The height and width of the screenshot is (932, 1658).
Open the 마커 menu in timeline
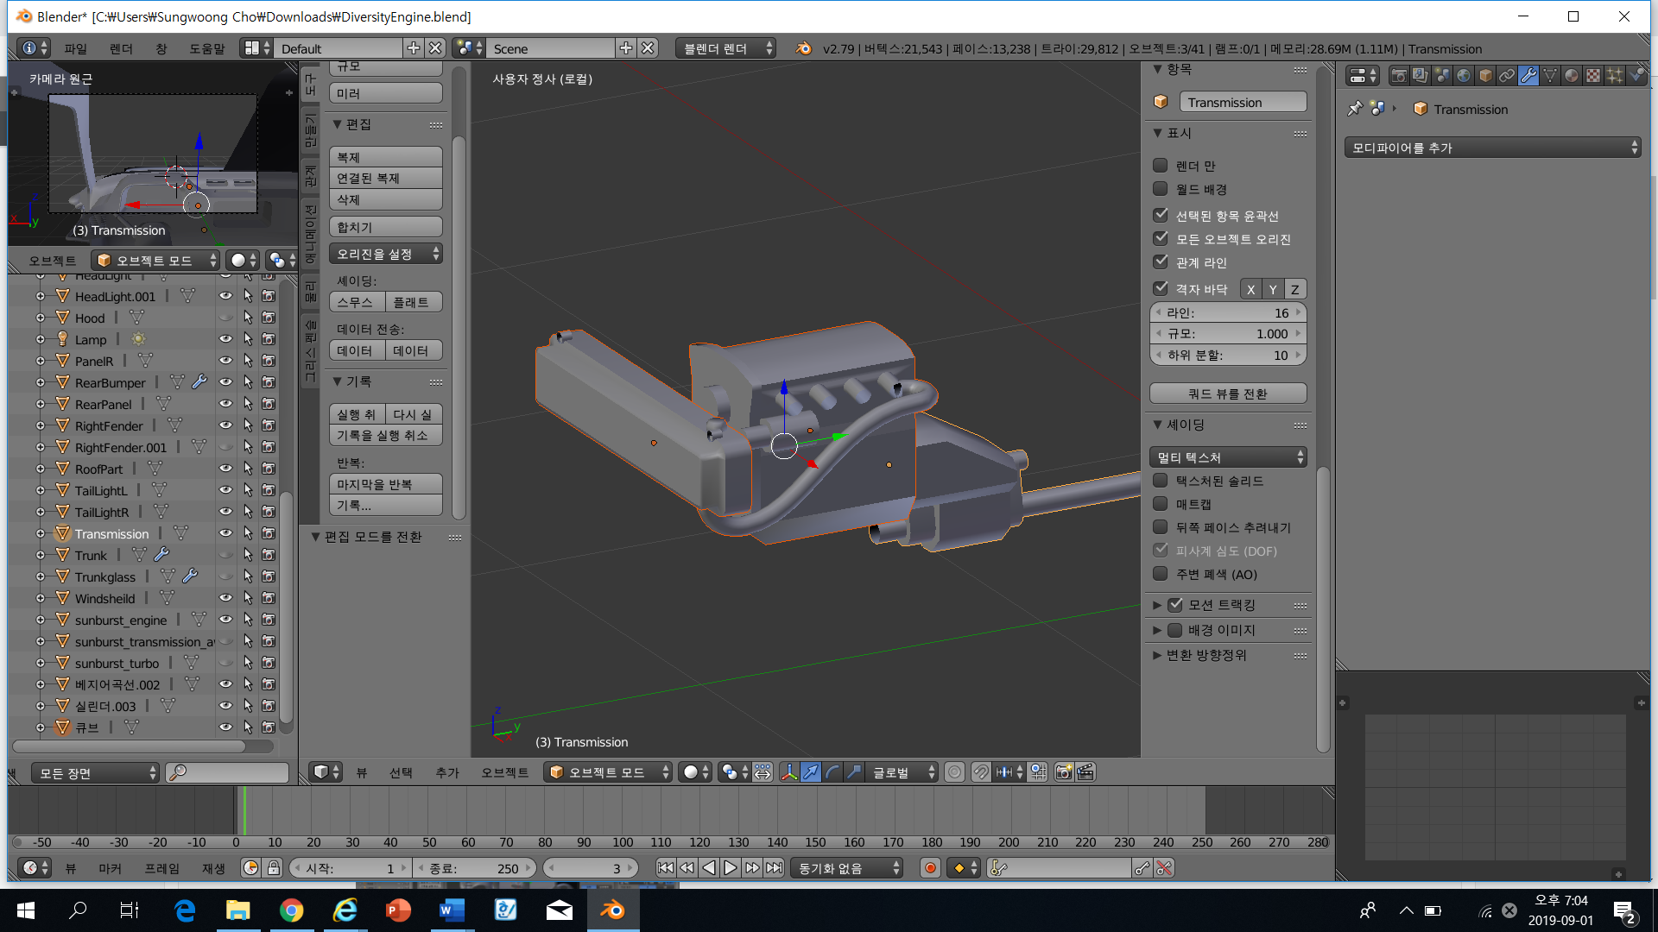tap(111, 868)
